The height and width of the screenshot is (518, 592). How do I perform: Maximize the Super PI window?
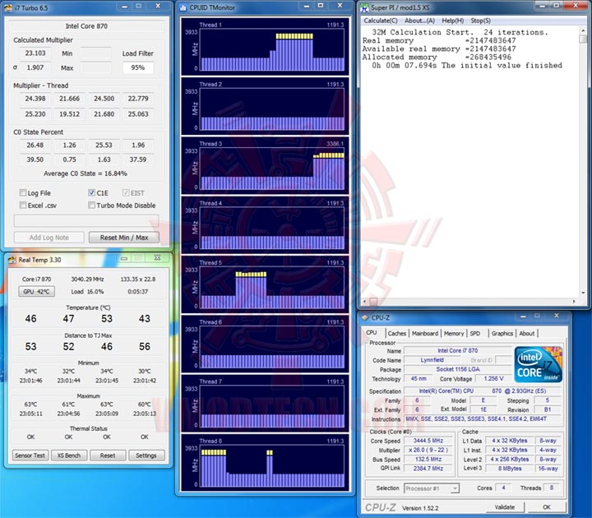tap(556, 6)
